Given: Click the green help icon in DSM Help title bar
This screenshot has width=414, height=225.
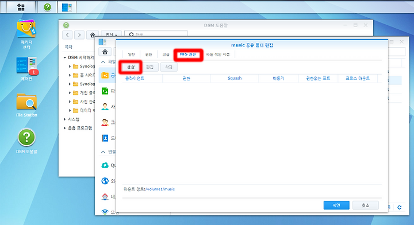Looking at the screenshot, I should pos(66,25).
